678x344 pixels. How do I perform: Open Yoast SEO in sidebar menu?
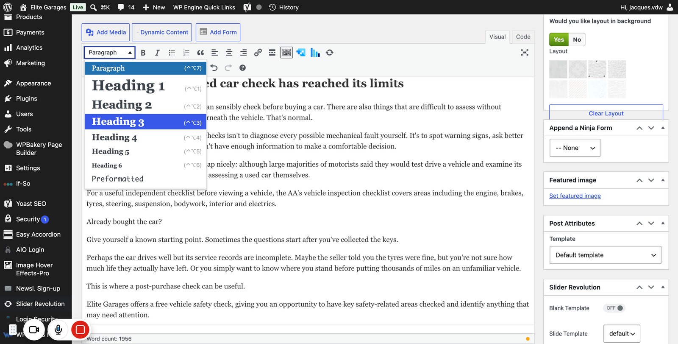coord(31,204)
